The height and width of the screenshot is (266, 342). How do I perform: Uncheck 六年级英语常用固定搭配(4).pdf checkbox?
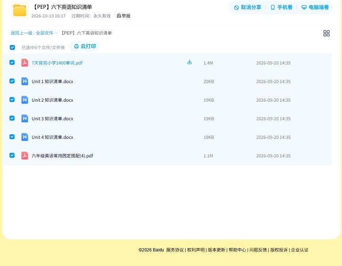[x=12, y=155]
